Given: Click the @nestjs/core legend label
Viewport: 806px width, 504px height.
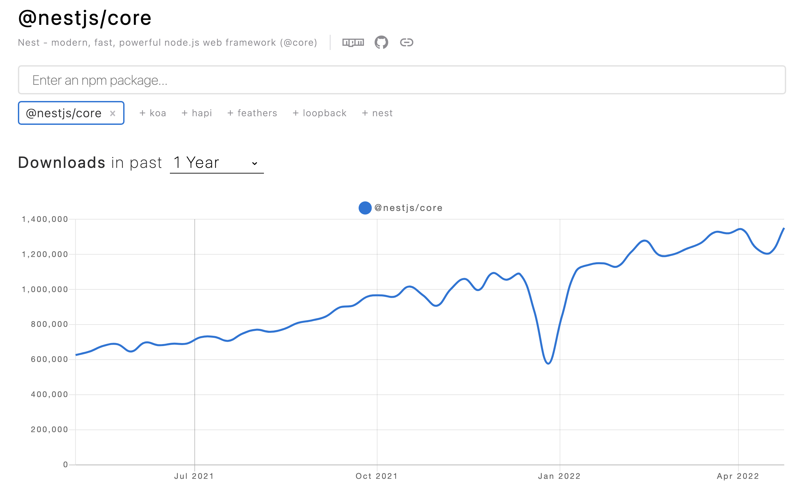Looking at the screenshot, I should [408, 208].
